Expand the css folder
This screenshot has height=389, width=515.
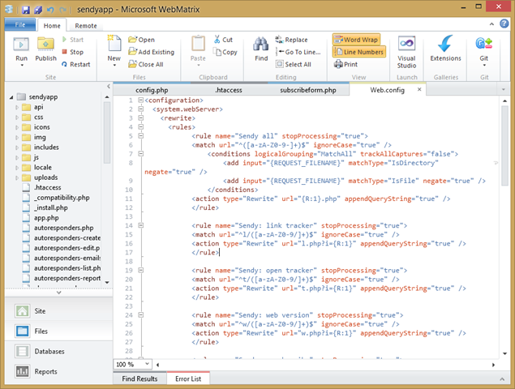coord(17,118)
